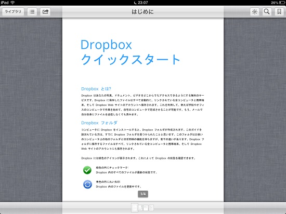Tap the 'Dropbox フォルダ' heading
This screenshot has height=214, width=286.
pyautogui.click(x=99, y=123)
